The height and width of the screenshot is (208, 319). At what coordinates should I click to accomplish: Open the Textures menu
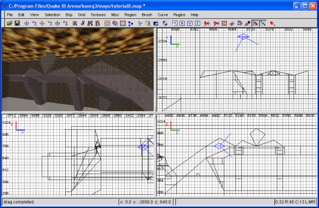pos(98,15)
